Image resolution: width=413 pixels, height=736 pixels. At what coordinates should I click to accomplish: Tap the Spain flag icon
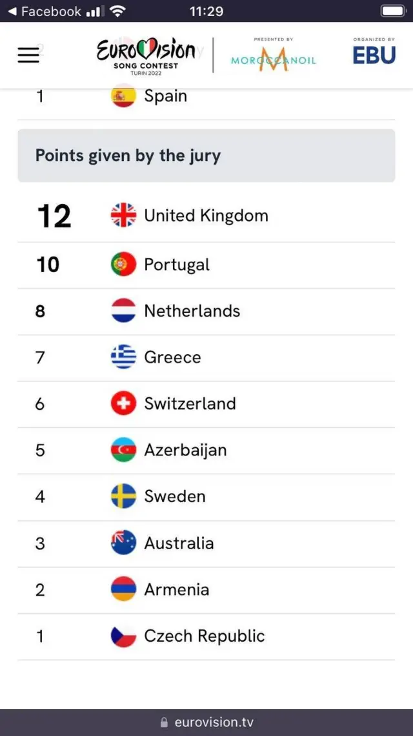point(123,96)
